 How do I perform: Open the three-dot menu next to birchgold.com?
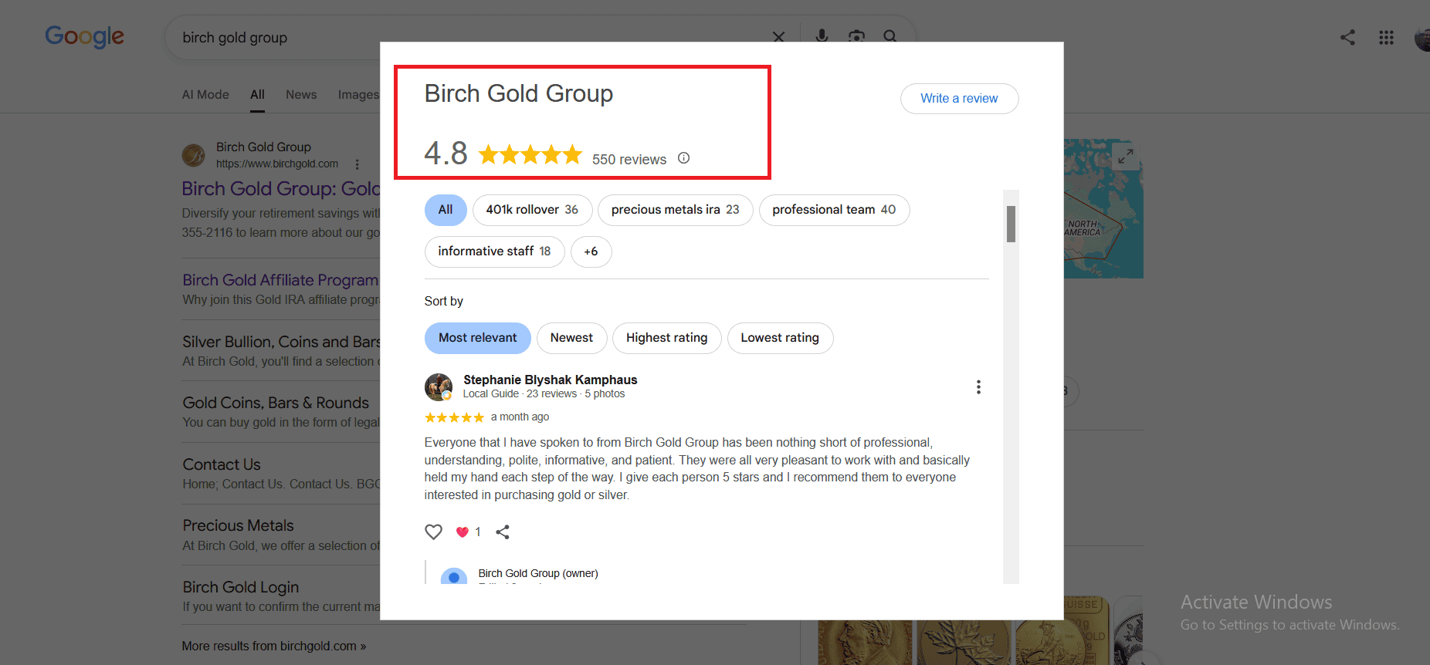pyautogui.click(x=357, y=164)
